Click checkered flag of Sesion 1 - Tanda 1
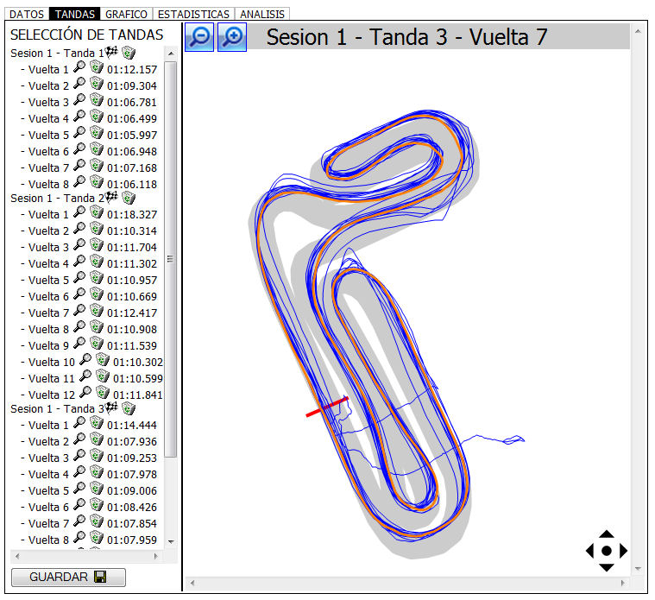Image resolution: width=655 pixels, height=600 pixels. (111, 52)
